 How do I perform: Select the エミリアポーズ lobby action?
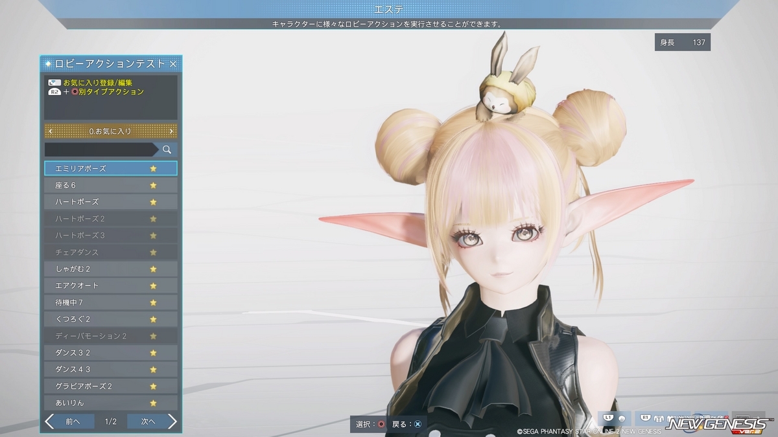(111, 168)
